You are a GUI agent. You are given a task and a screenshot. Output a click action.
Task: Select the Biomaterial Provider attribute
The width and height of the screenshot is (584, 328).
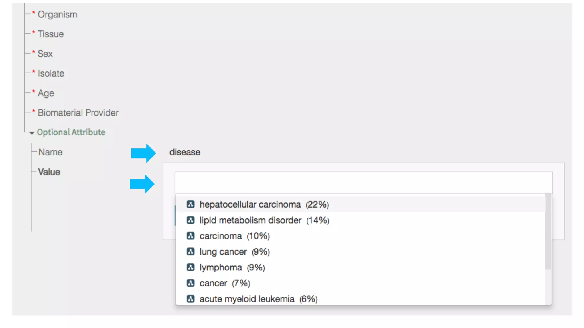pos(78,113)
